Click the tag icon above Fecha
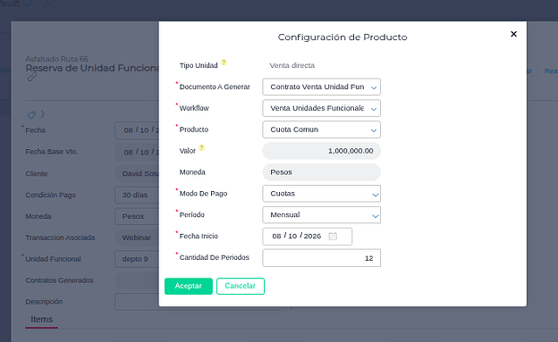Viewport: 558px width, 342px height. pos(31,115)
